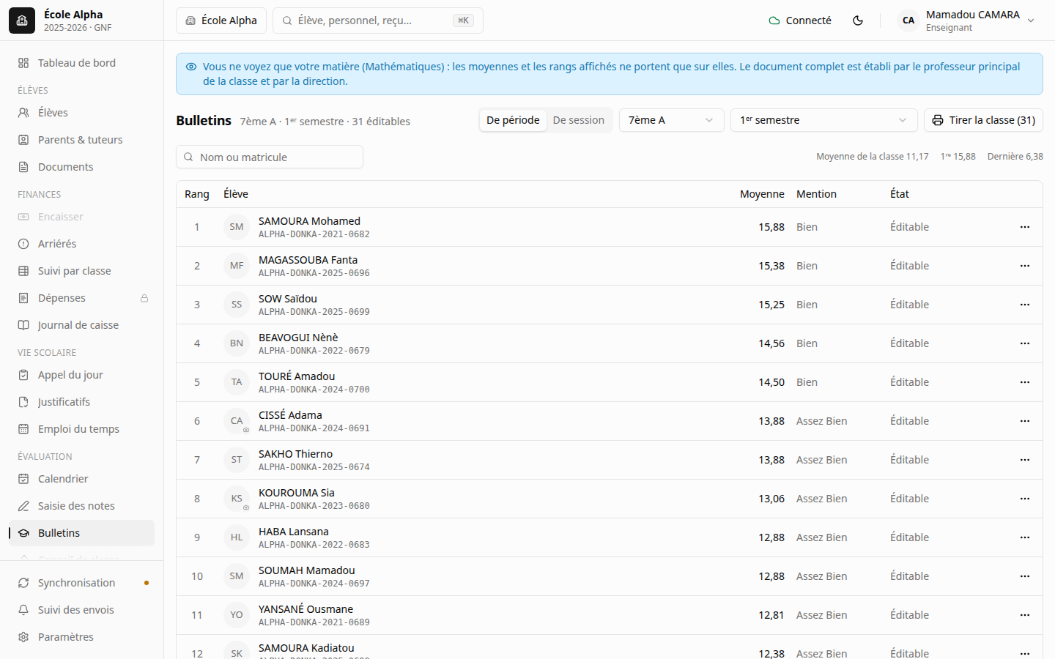Open Suivi des envois
The width and height of the screenshot is (1055, 659).
tap(81, 610)
